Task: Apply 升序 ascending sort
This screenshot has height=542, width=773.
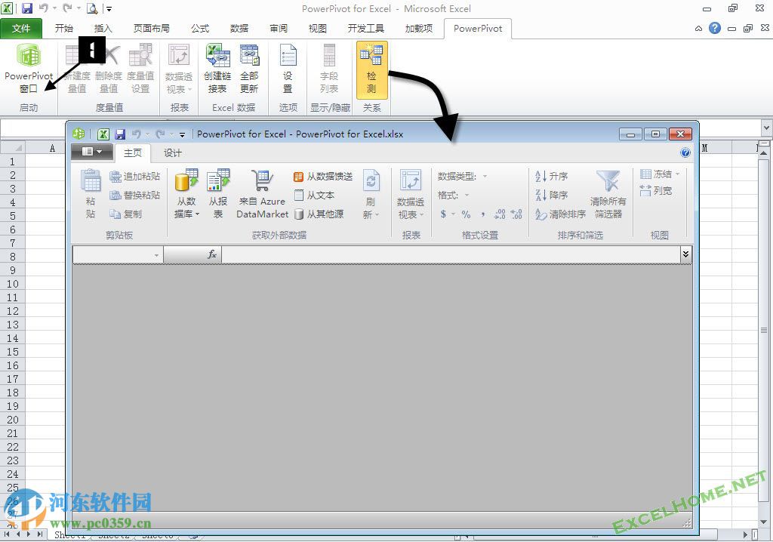Action: pyautogui.click(x=553, y=176)
